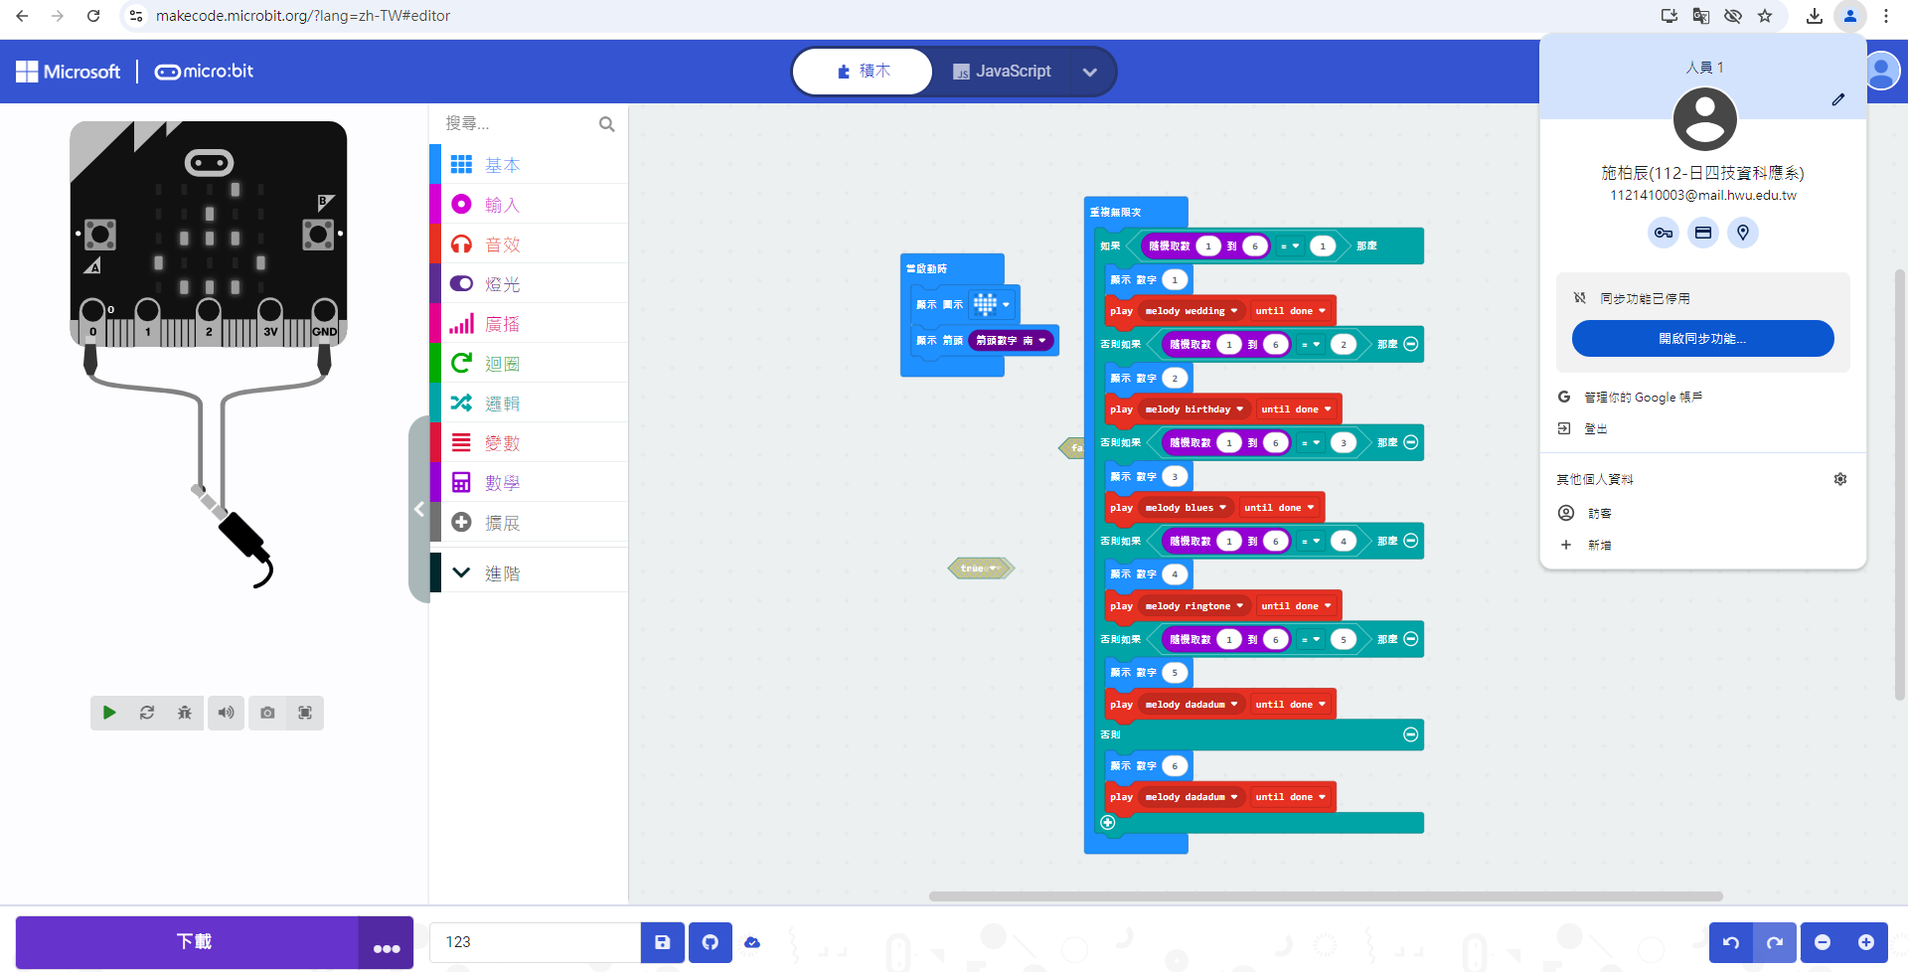
Task: Take a simulator screenshot with camera icon
Action: tap(267, 713)
